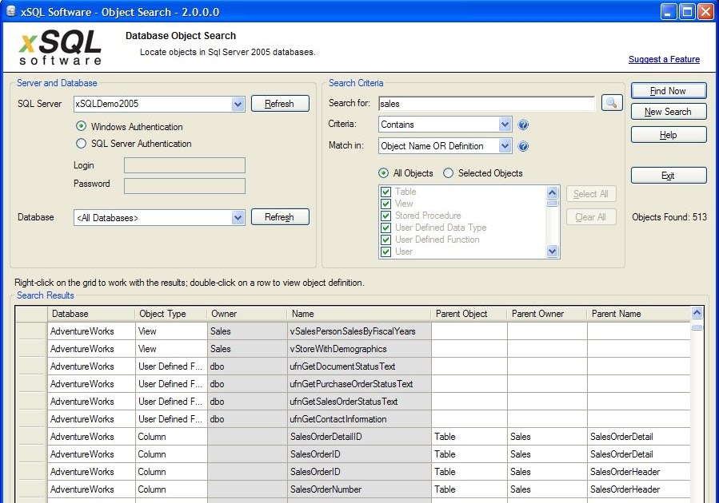Image resolution: width=719 pixels, height=503 pixels.
Task: Click Refresh next to SQL Server
Action: pyautogui.click(x=280, y=103)
